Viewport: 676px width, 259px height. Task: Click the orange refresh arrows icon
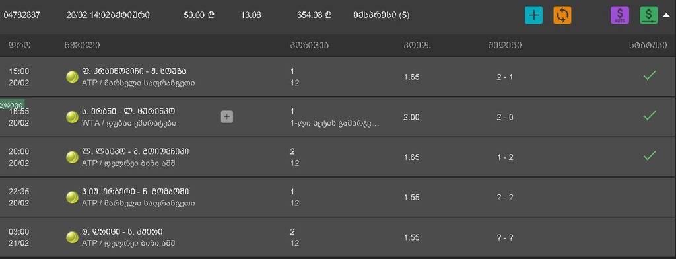[562, 15]
